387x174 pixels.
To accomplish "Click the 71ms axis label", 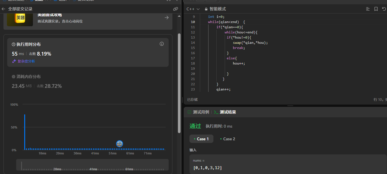I will 148,153.
